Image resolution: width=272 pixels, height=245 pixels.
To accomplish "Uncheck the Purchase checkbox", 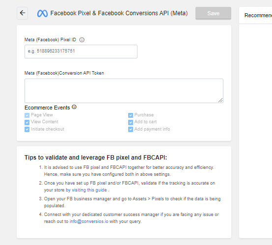I will point(131,115).
